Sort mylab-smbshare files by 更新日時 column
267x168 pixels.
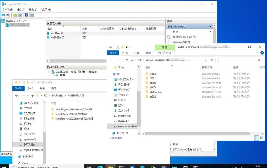(x=207, y=67)
